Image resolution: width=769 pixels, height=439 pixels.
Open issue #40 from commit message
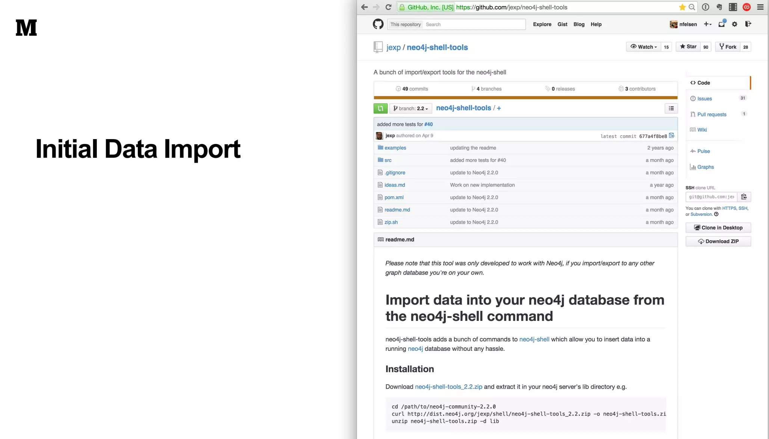(x=428, y=124)
